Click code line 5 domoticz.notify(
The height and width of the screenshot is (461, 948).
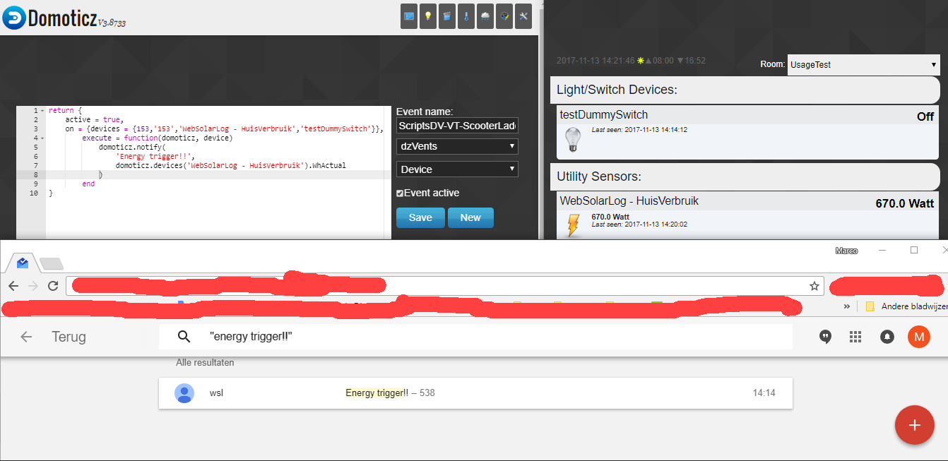click(x=131, y=147)
